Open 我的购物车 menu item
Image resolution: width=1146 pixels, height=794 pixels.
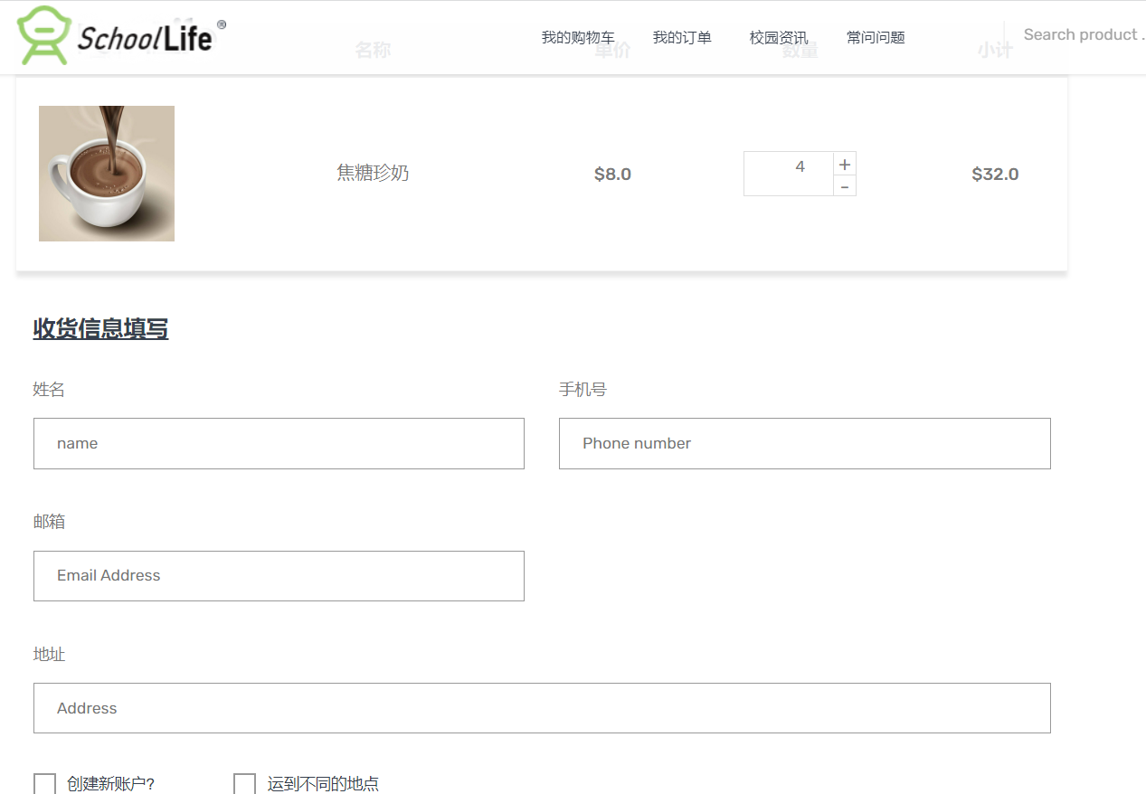point(578,37)
